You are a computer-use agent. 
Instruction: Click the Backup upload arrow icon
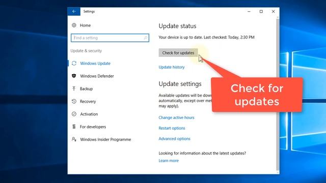[74, 88]
